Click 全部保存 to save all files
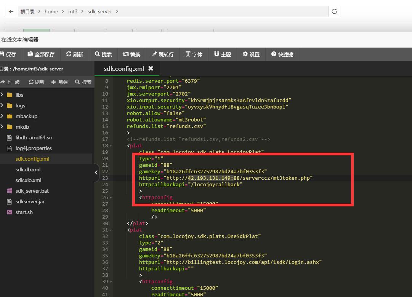The height and width of the screenshot is (297, 412). tap(41, 54)
